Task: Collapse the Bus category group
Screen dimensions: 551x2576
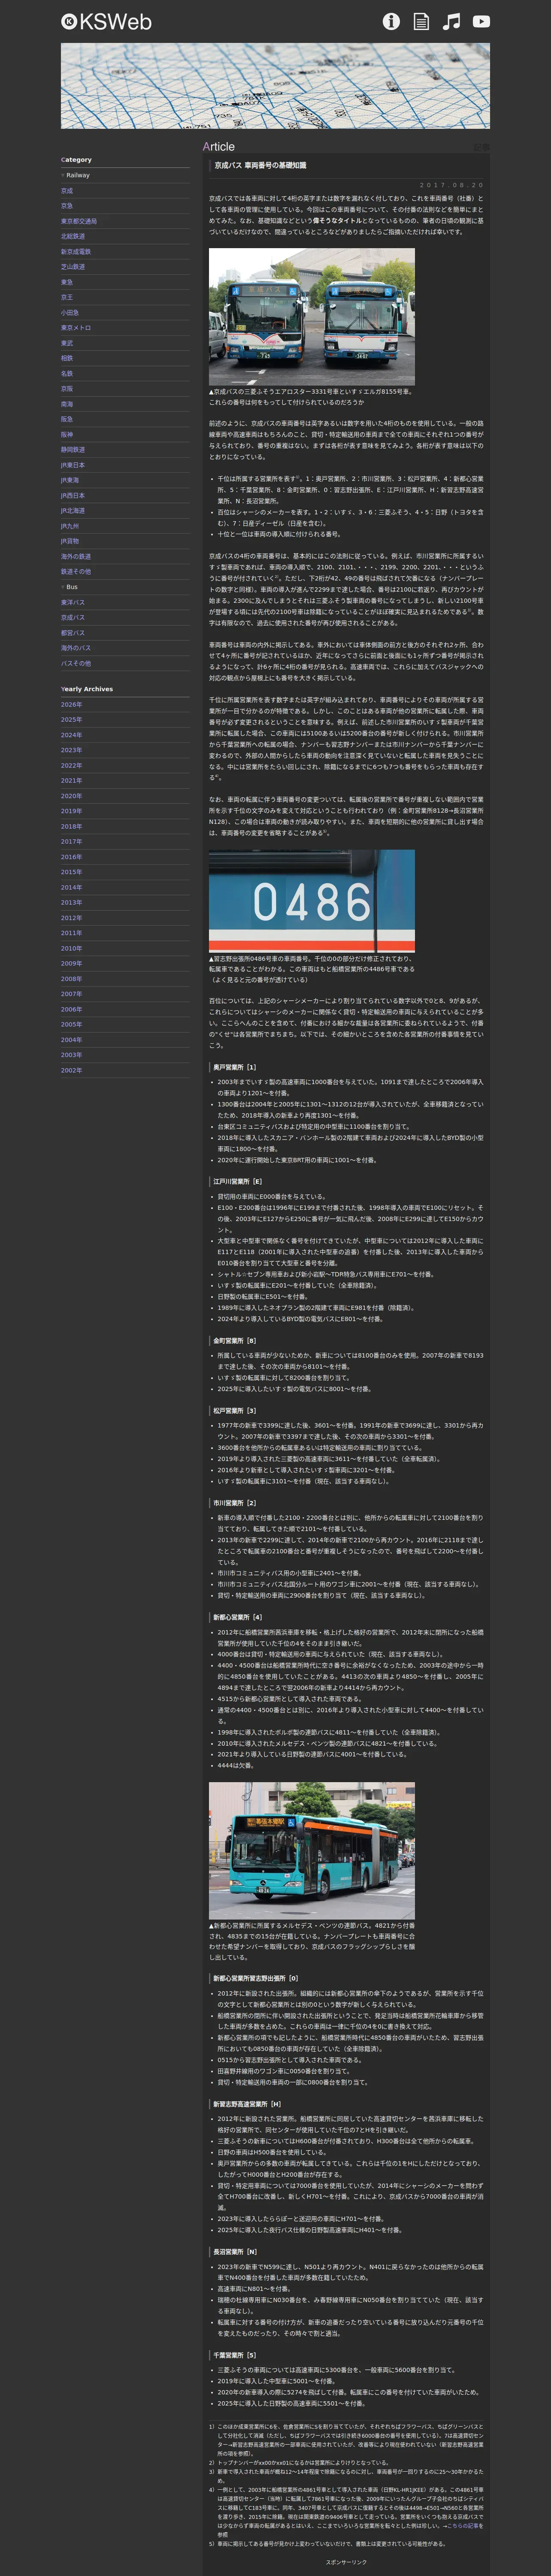Action: 69,587
